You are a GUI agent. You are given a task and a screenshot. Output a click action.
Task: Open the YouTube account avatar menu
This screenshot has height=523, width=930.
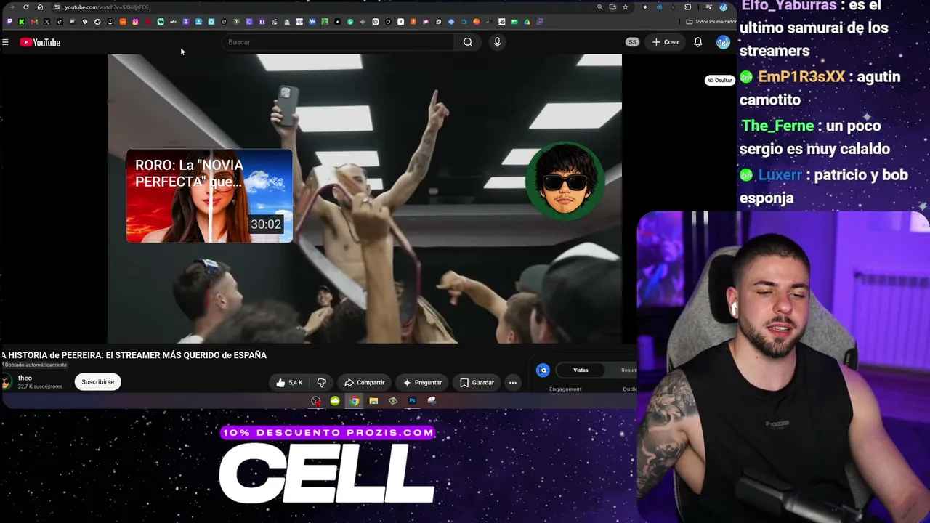click(x=723, y=42)
